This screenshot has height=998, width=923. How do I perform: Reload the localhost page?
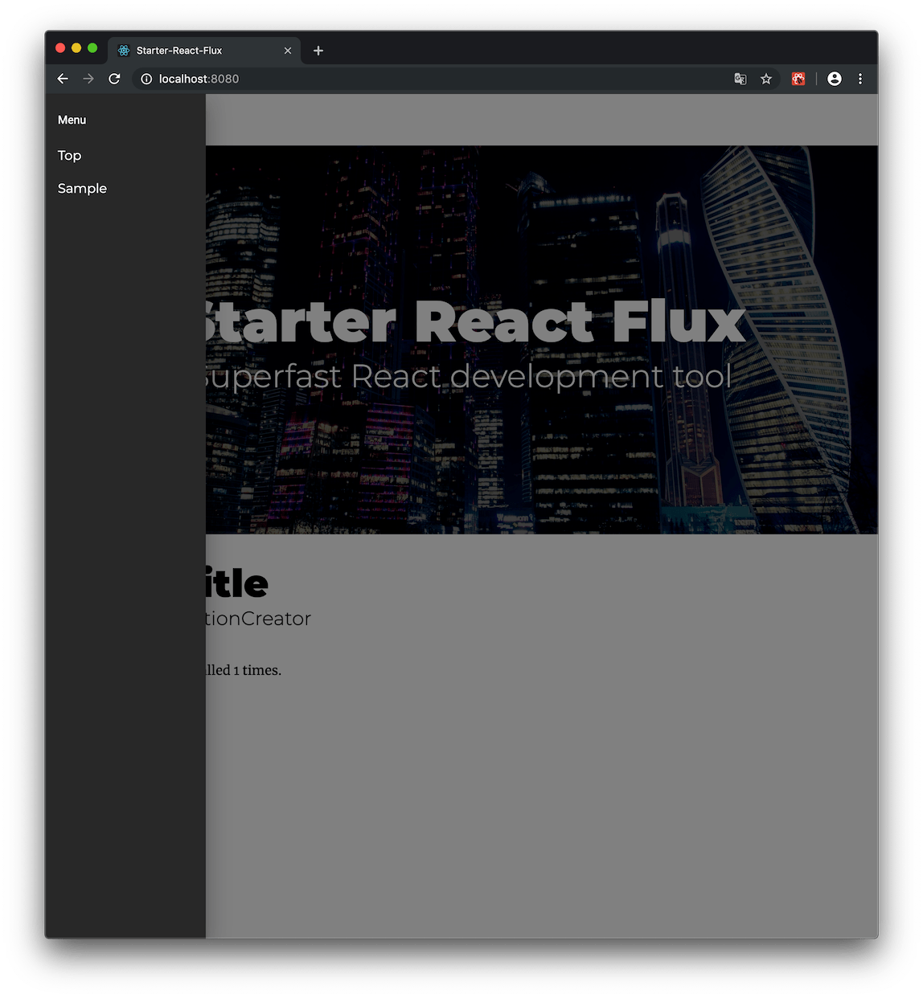pyautogui.click(x=114, y=79)
